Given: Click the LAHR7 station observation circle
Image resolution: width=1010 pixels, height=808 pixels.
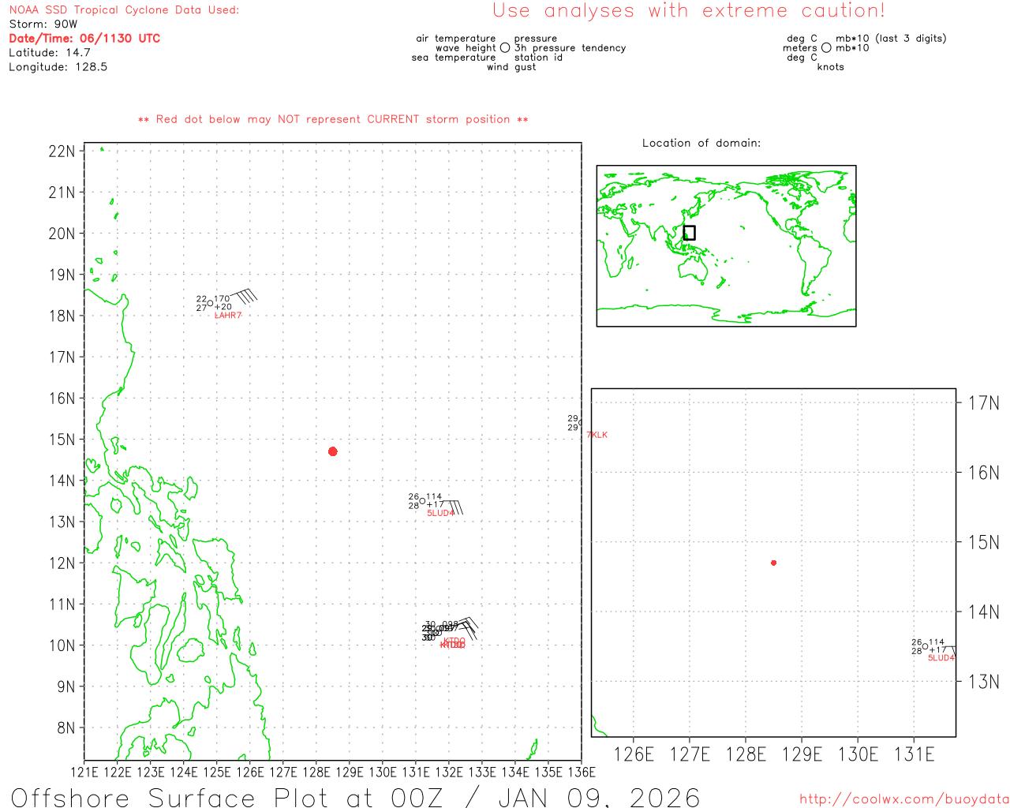Looking at the screenshot, I should pyautogui.click(x=210, y=304).
